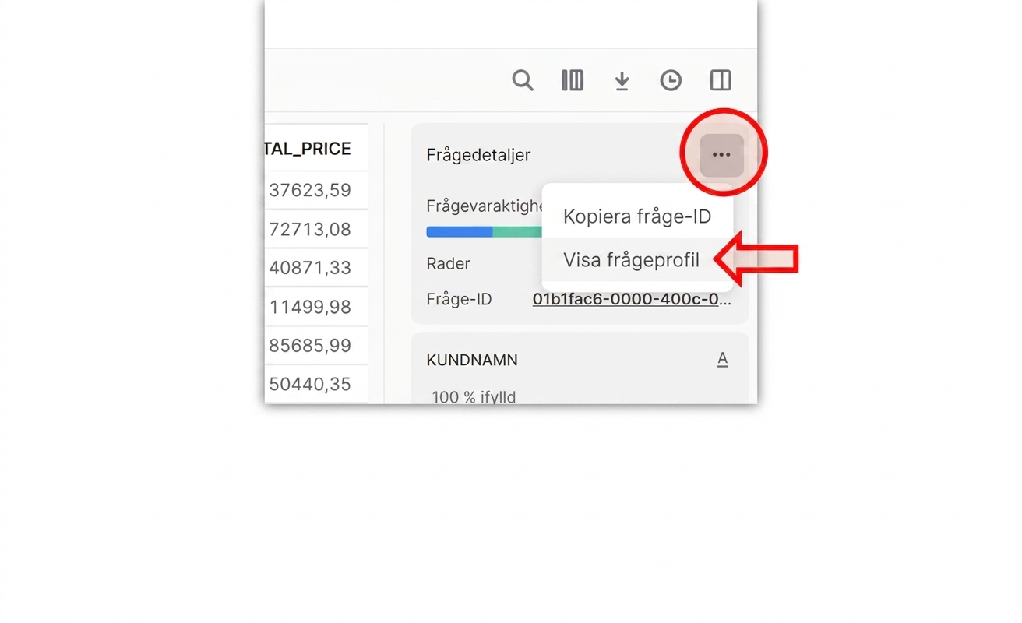Click the blue segment of duration bar

click(x=460, y=231)
